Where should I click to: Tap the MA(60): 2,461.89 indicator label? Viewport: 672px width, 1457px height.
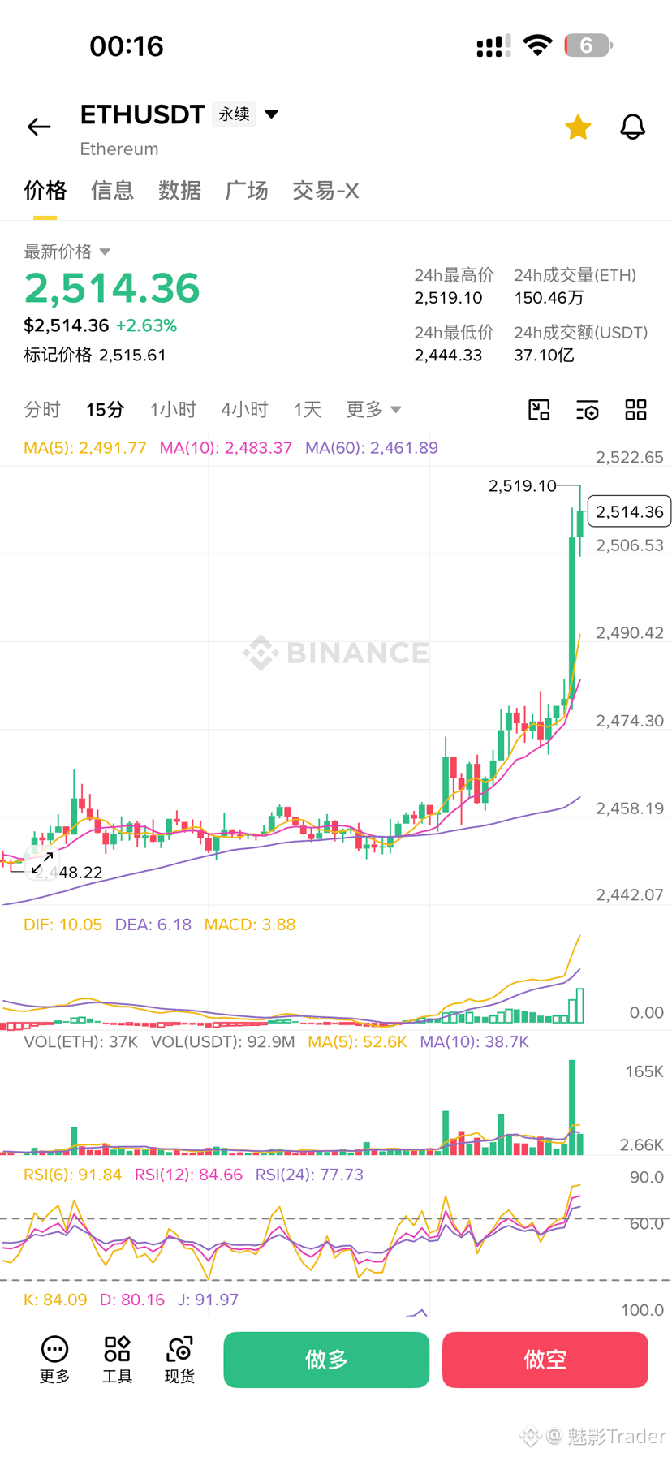point(372,448)
